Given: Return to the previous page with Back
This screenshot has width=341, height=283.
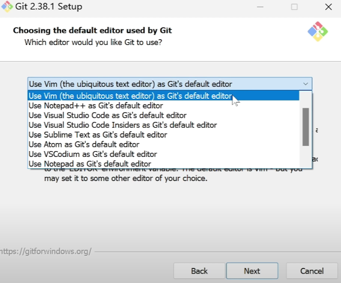Looking at the screenshot, I should [199, 271].
